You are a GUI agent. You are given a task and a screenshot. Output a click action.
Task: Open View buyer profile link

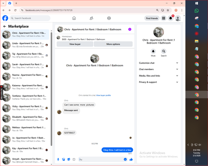point(104,95)
